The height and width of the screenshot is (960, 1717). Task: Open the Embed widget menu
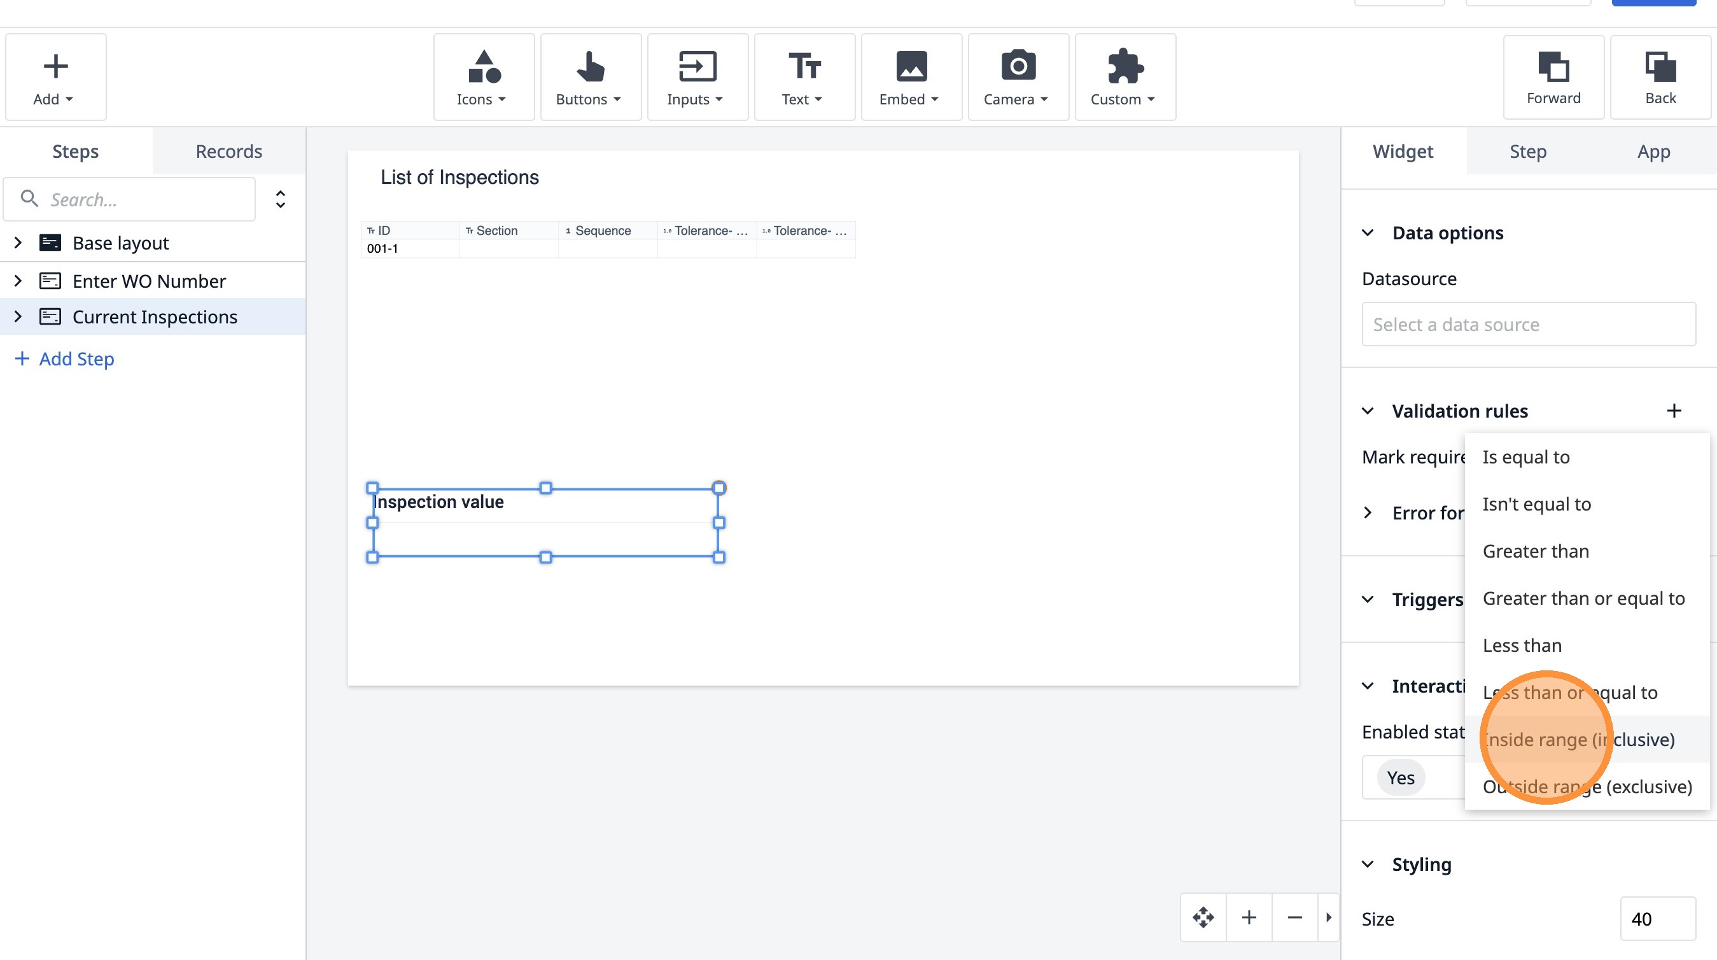coord(911,77)
